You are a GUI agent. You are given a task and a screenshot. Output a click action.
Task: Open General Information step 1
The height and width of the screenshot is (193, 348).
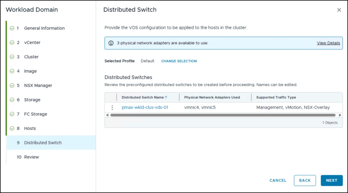point(45,28)
